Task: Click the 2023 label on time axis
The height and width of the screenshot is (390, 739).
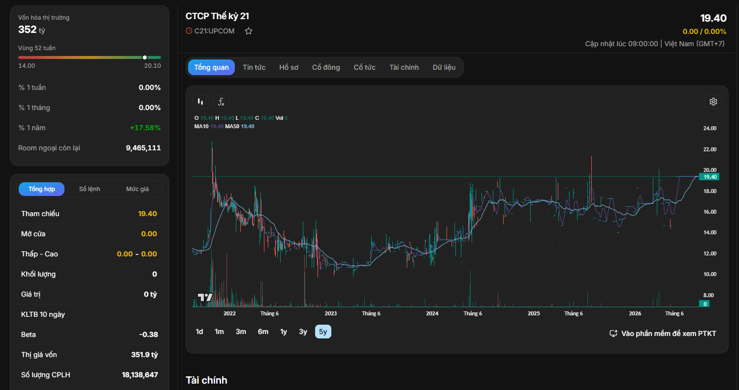Action: (x=331, y=313)
